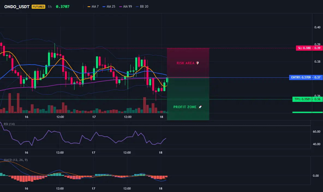Click the 0.40 price axis label
The width and height of the screenshot is (323, 192).
tap(317, 27)
